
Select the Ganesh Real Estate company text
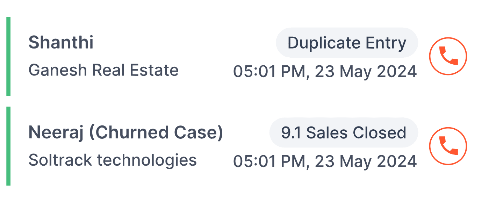[x=103, y=70]
